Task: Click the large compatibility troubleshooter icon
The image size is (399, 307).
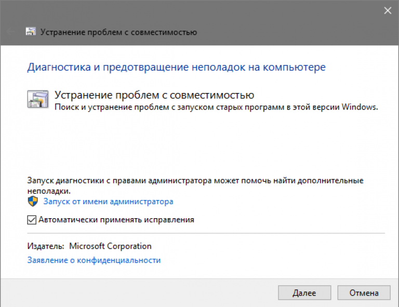Action: [x=37, y=99]
